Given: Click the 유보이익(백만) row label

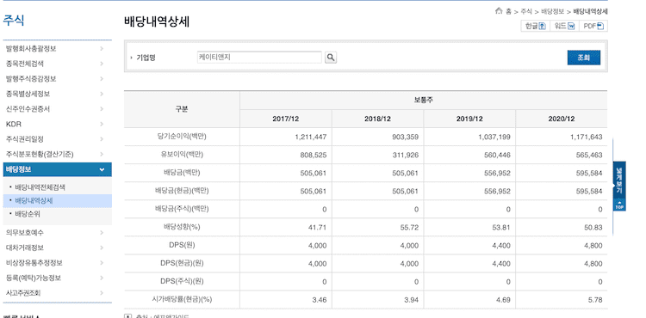Looking at the screenshot, I should pos(182,155).
